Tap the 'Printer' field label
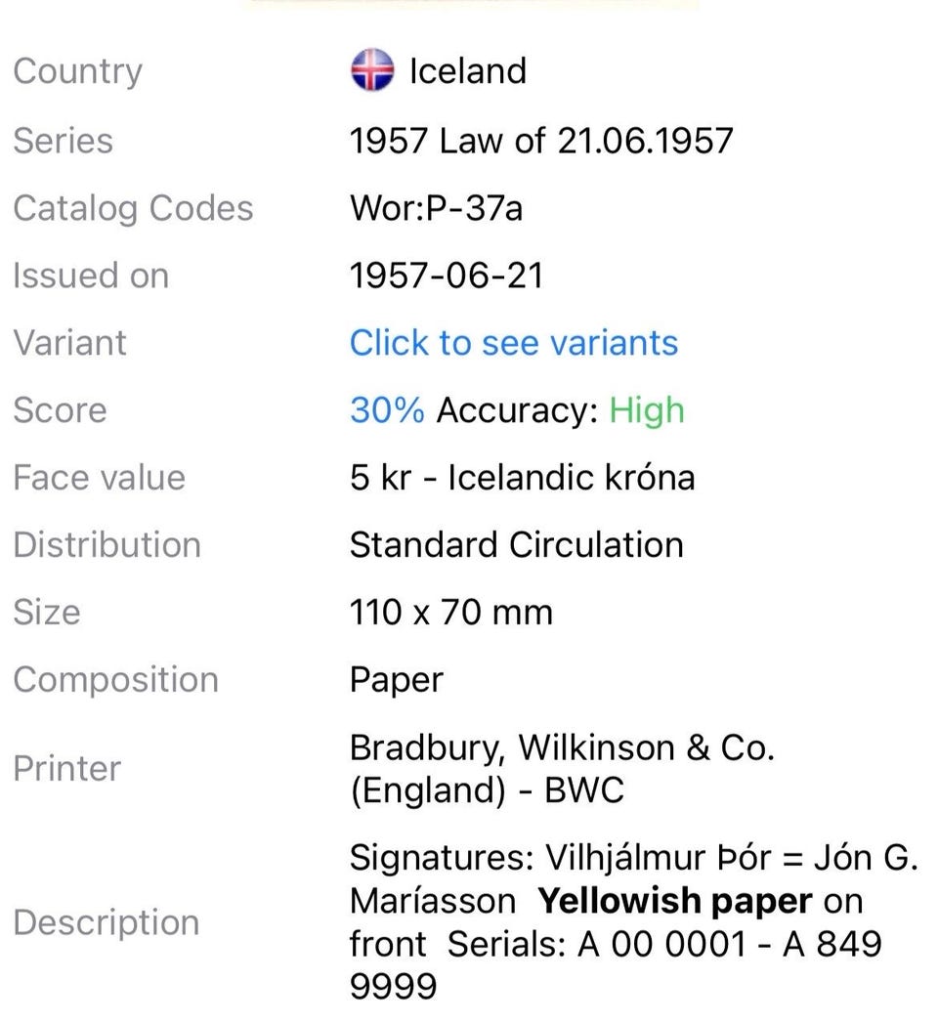The height and width of the screenshot is (1023, 938). click(x=67, y=768)
